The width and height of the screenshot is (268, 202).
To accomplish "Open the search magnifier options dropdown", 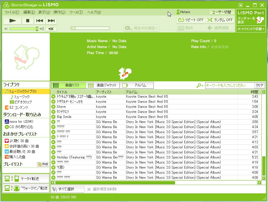I will tap(200, 86).
